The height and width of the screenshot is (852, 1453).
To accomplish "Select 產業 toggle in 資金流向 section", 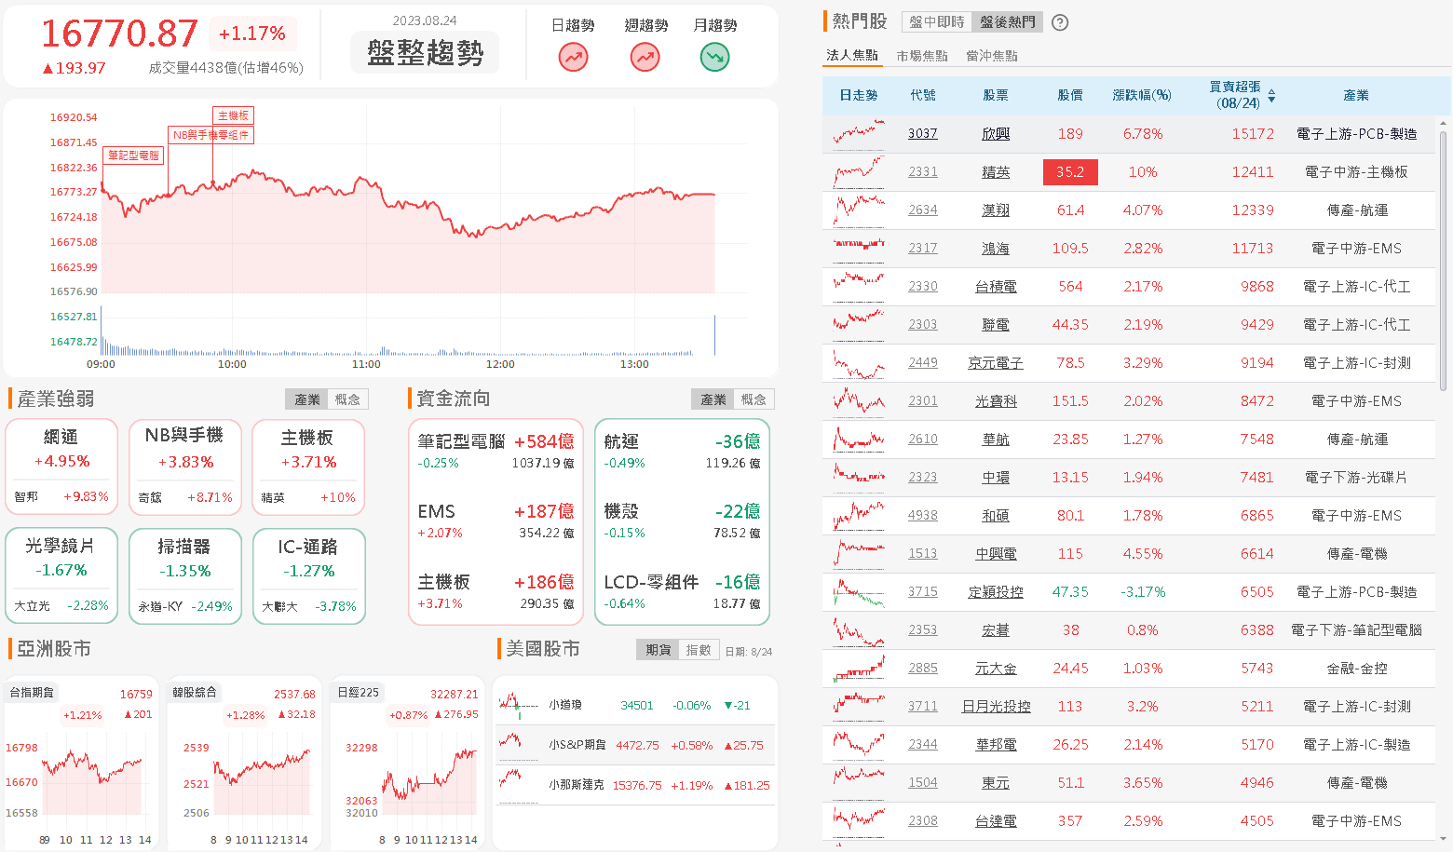I will (713, 399).
